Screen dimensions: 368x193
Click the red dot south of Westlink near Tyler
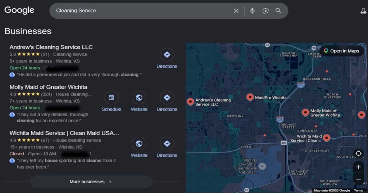pyautogui.click(x=265, y=135)
